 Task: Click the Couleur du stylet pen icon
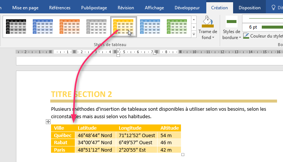tap(246, 36)
